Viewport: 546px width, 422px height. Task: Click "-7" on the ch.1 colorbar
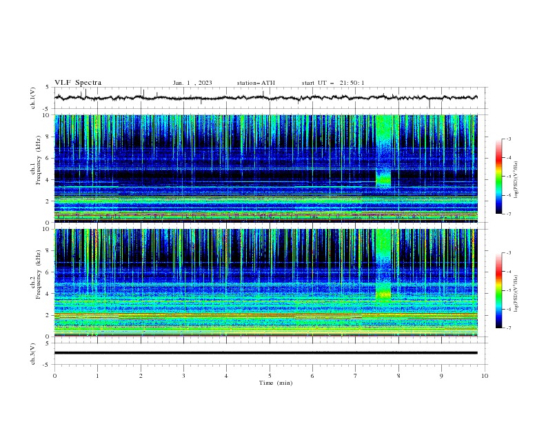tap(509, 214)
